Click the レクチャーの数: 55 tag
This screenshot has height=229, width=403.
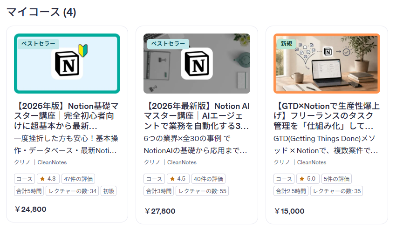[202, 191]
